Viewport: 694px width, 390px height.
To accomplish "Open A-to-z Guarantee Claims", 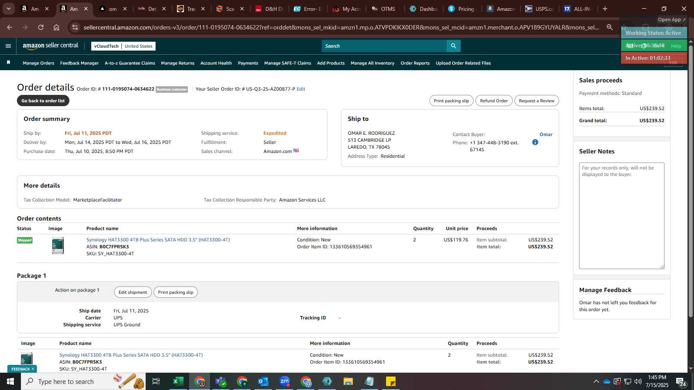I will click(130, 63).
